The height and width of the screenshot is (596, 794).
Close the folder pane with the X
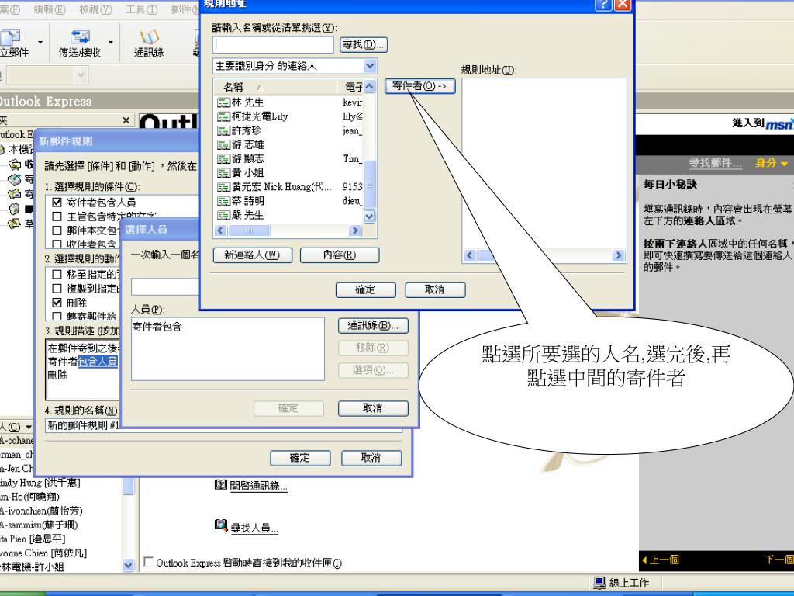(126, 120)
